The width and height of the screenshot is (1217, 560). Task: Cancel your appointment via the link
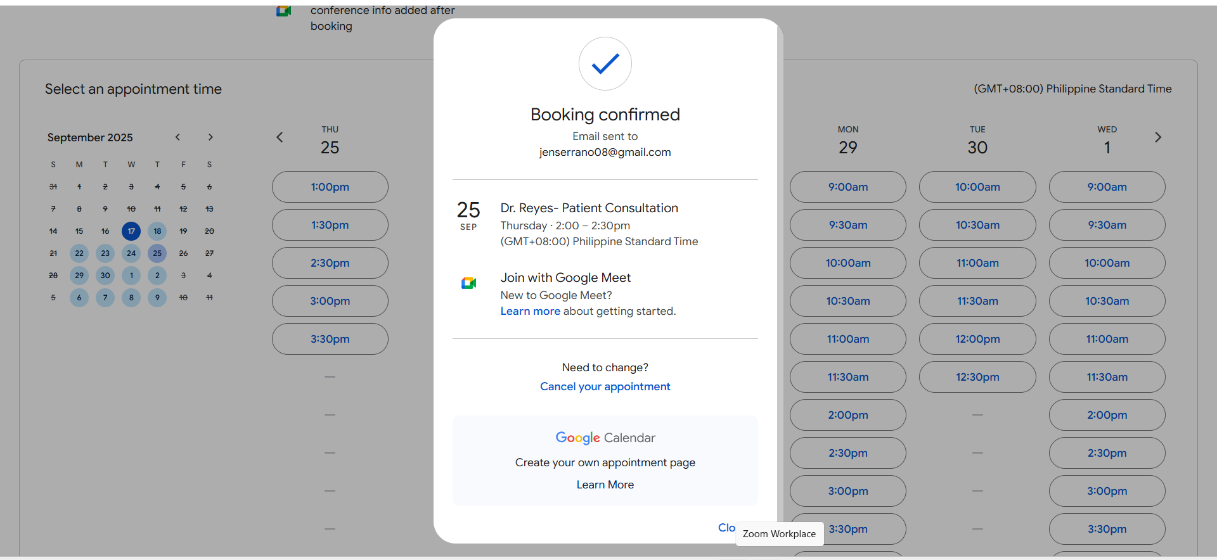pyautogui.click(x=605, y=386)
